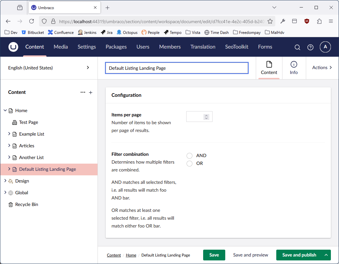Image resolution: width=339 pixels, height=264 pixels.
Task: Open the Users section
Action: tap(143, 47)
